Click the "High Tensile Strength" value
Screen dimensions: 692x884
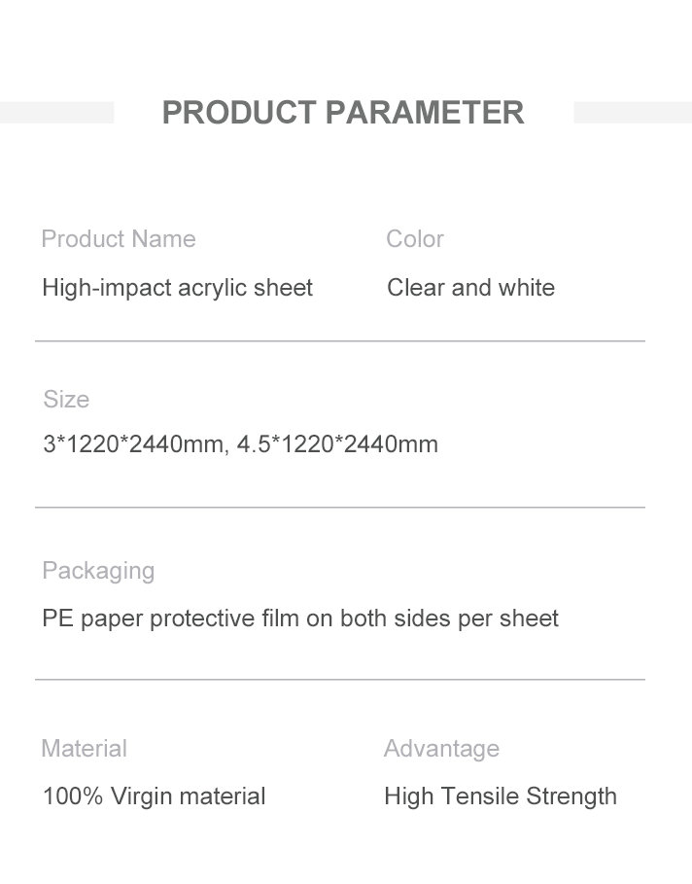[501, 796]
